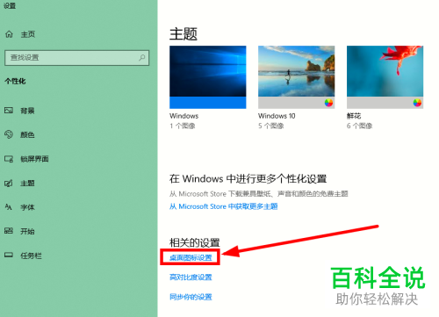Select the Windows 10 theme thumbnail
The width and height of the screenshot is (439, 317).
point(296,77)
